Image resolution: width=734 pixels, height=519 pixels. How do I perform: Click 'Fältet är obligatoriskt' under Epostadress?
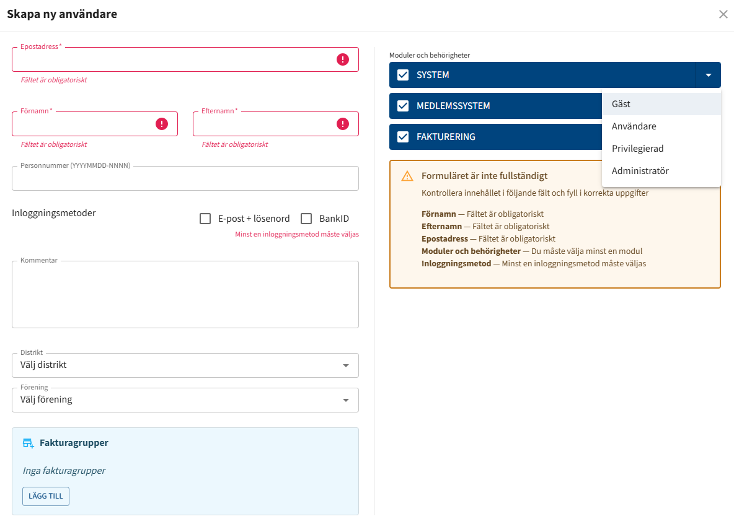click(54, 80)
